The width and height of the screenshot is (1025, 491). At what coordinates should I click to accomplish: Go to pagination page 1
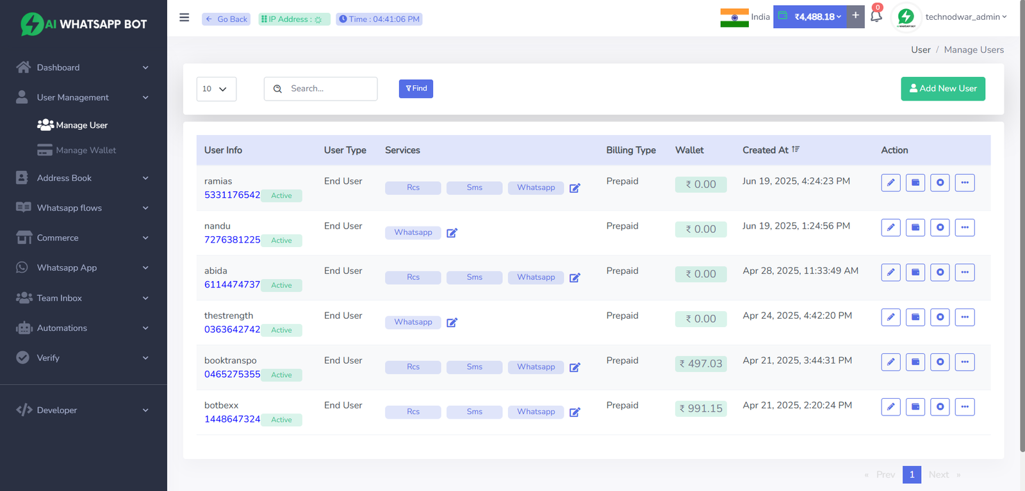point(912,474)
